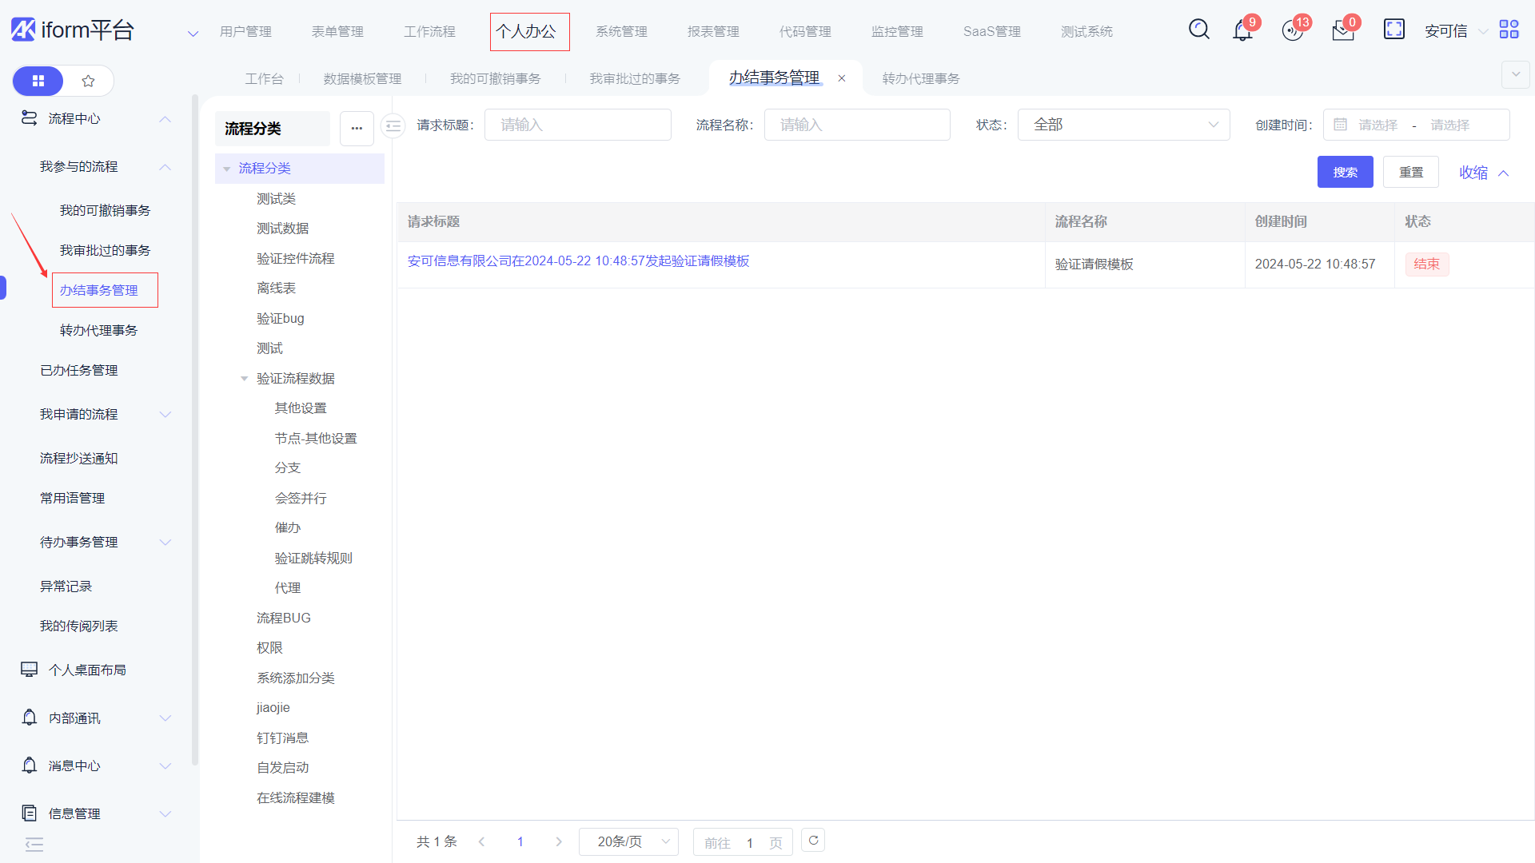This screenshot has height=863, width=1535.
Task: Open the bell notifications icon
Action: [1242, 31]
